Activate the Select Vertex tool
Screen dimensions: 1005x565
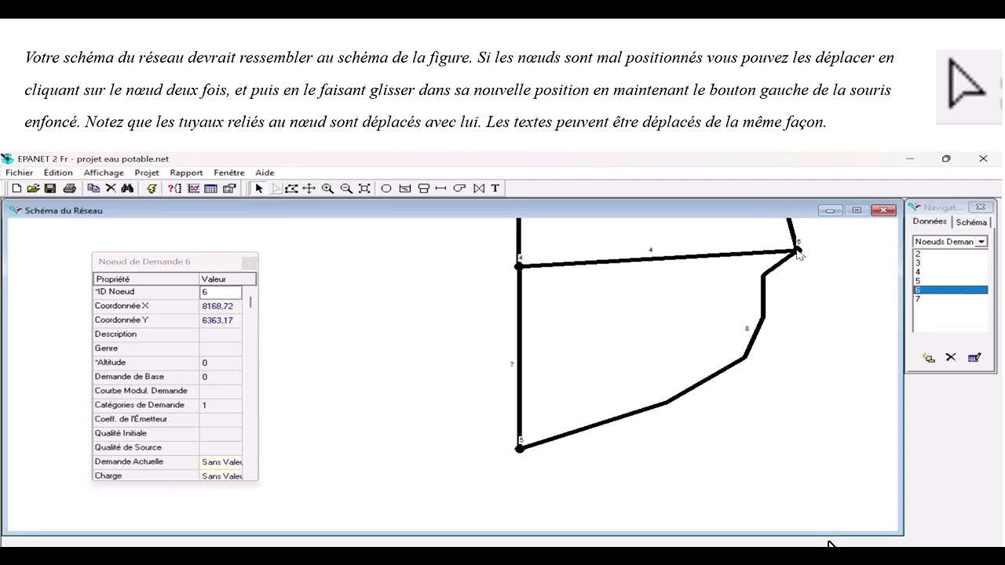tap(276, 188)
